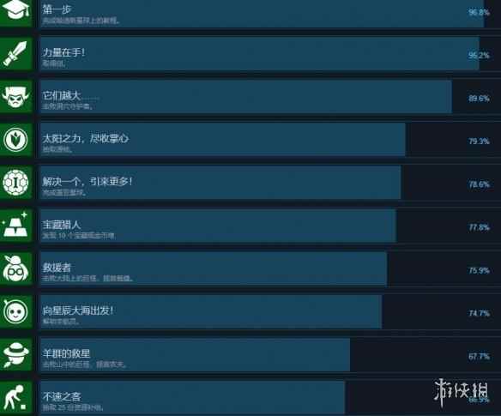Select the 宝藏猎人 achievement title

pyautogui.click(x=62, y=225)
